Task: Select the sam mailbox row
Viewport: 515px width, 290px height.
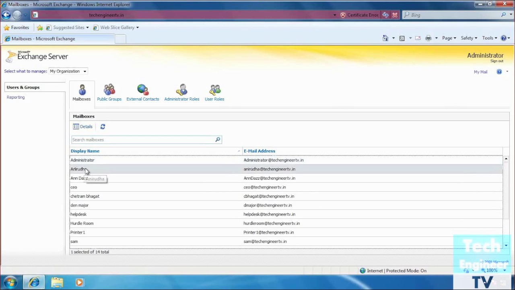Action: tap(286, 242)
